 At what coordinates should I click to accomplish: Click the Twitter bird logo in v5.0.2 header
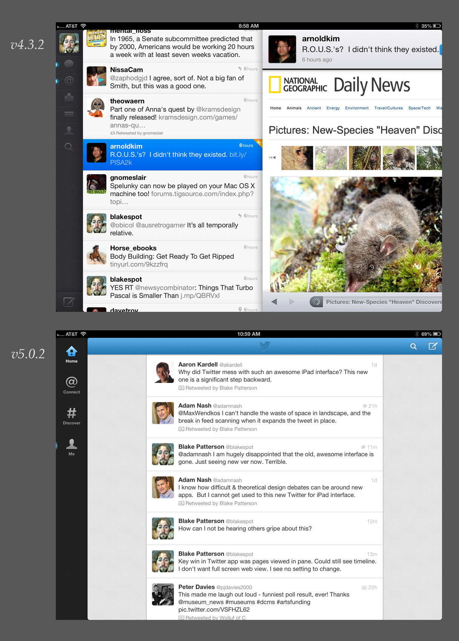click(265, 346)
